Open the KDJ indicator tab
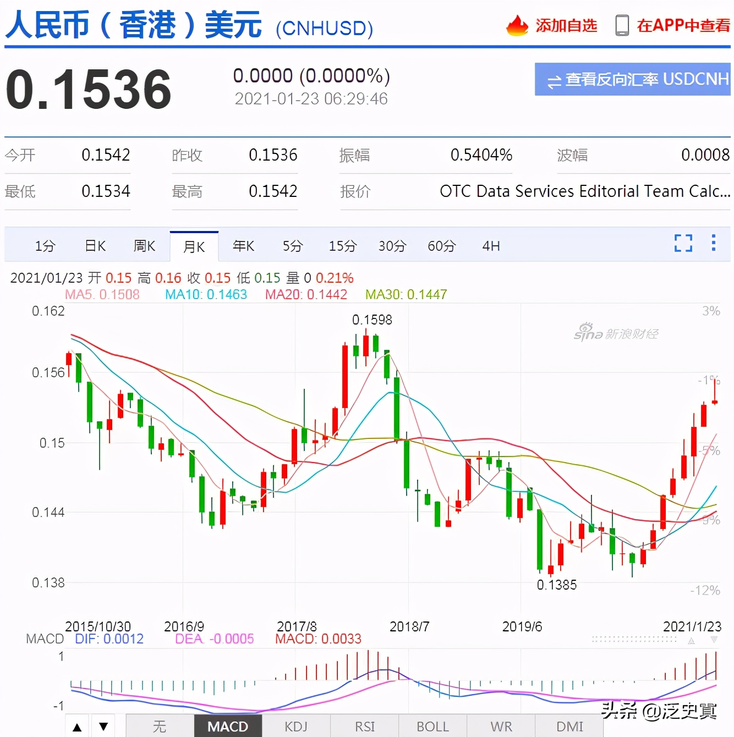 pos(296,726)
